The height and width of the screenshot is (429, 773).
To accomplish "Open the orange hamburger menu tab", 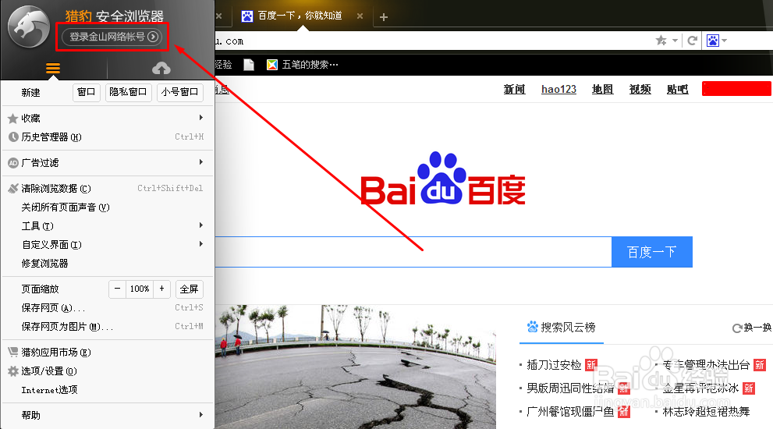I will click(53, 68).
